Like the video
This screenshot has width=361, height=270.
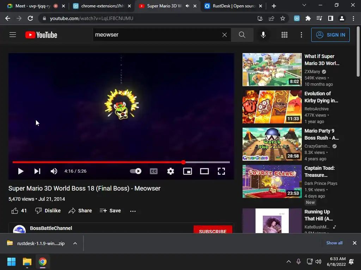point(19,211)
